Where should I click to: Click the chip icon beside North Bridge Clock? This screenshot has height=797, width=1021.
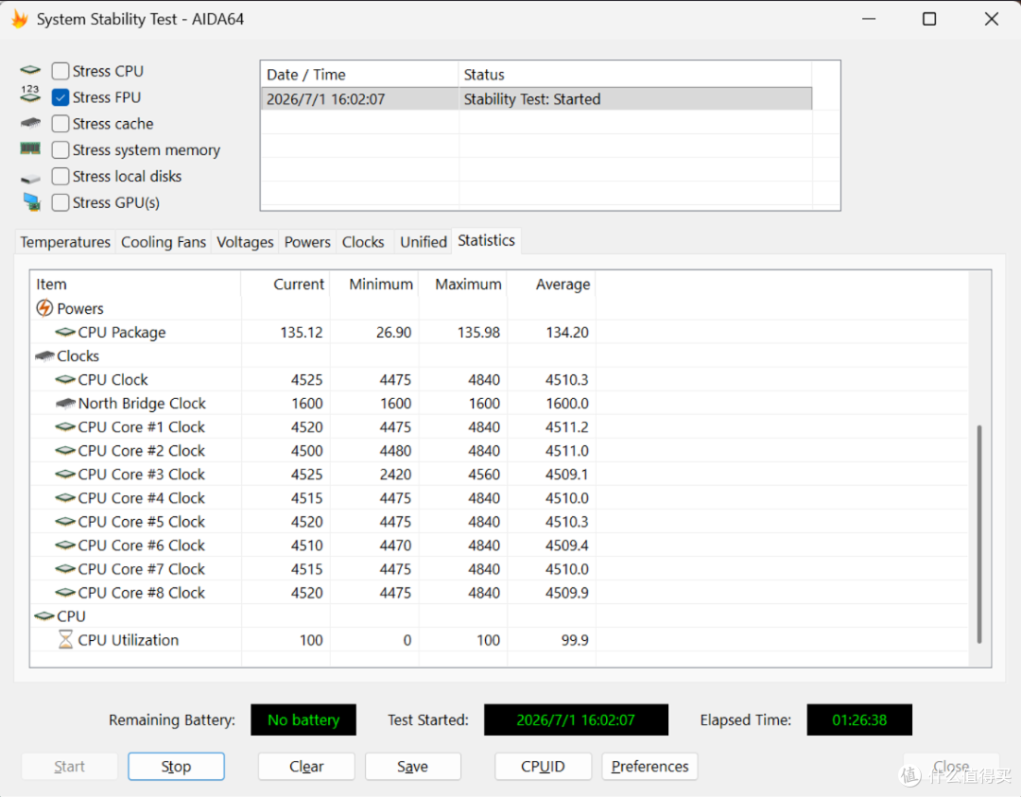pos(66,403)
